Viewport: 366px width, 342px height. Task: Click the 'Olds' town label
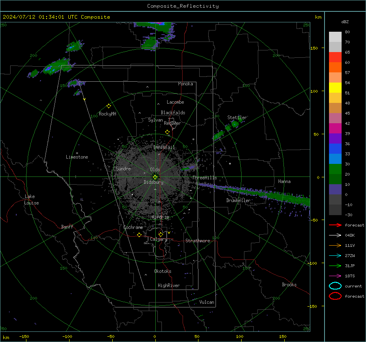coord(155,170)
